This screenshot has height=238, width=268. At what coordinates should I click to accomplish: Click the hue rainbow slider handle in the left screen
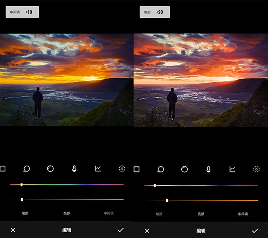21,185
